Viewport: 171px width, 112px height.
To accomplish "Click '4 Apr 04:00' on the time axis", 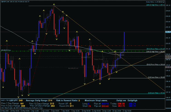I will pyautogui.click(x=55, y=111).
